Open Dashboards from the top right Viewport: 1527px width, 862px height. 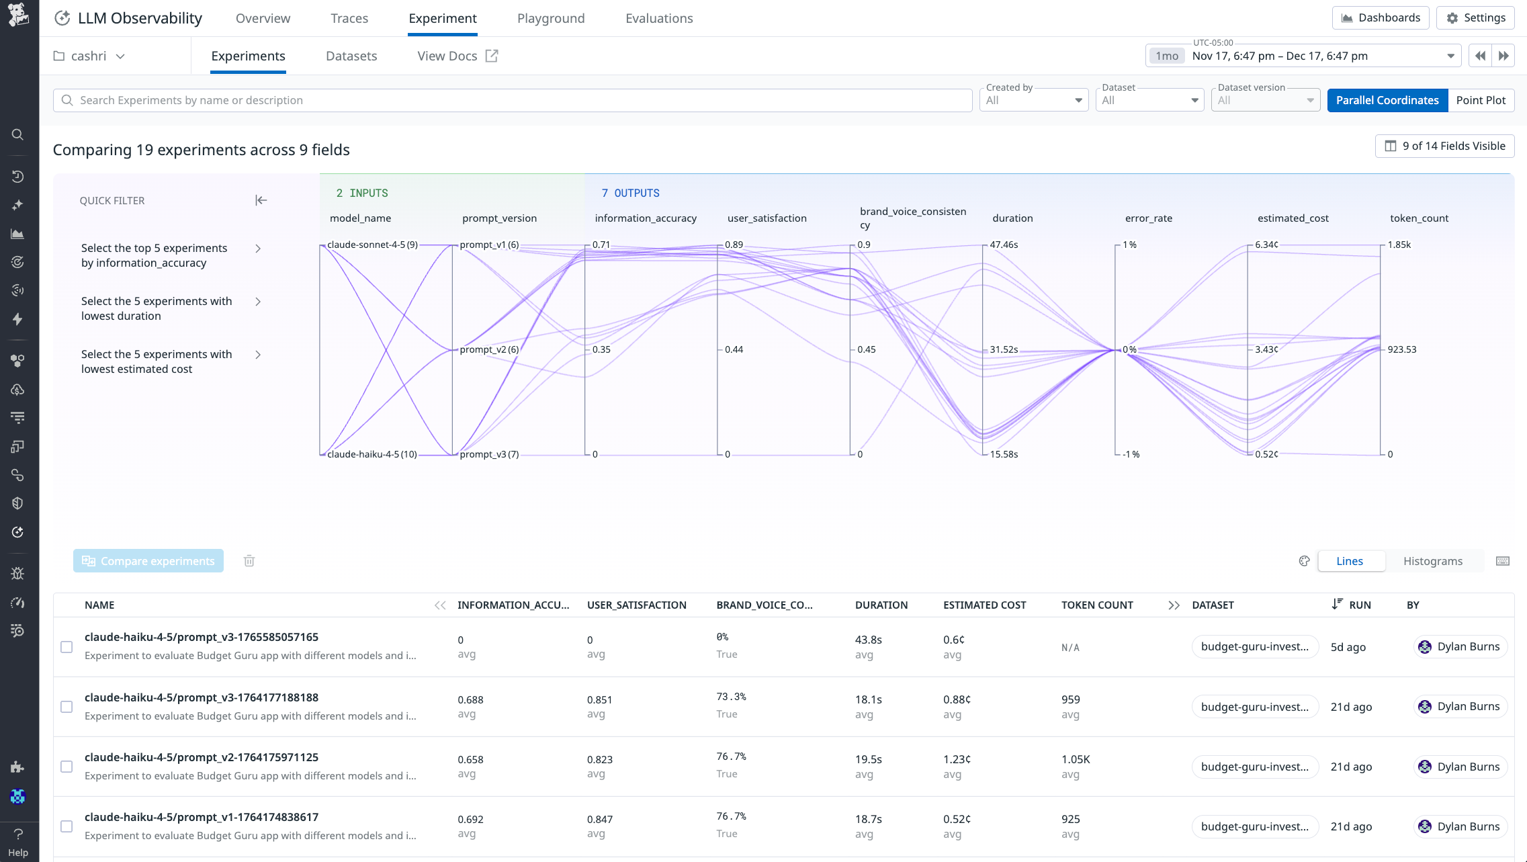pos(1381,17)
